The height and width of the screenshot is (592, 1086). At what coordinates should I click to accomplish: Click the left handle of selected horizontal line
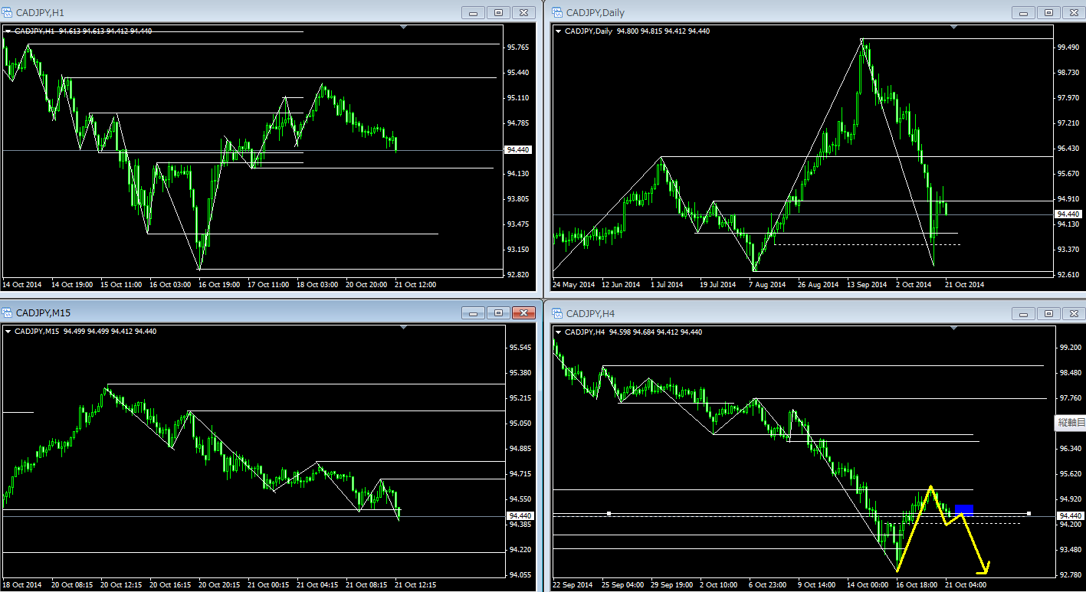coord(609,513)
